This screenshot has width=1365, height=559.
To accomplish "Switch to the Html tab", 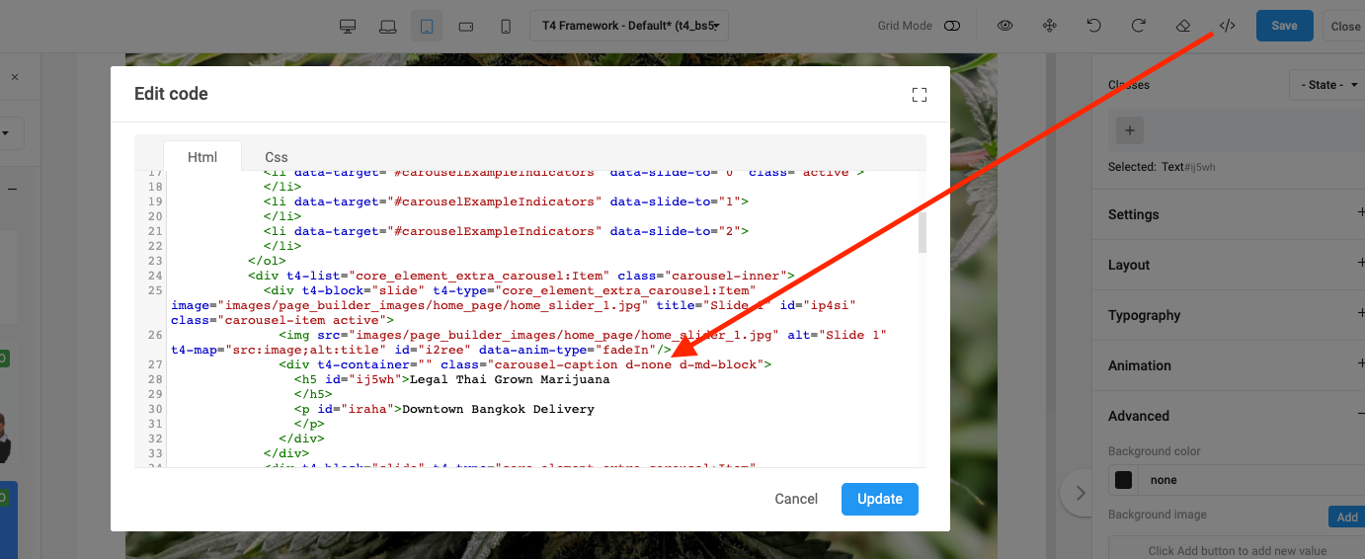I will [202, 157].
